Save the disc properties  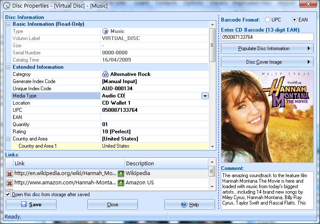pos(31,205)
